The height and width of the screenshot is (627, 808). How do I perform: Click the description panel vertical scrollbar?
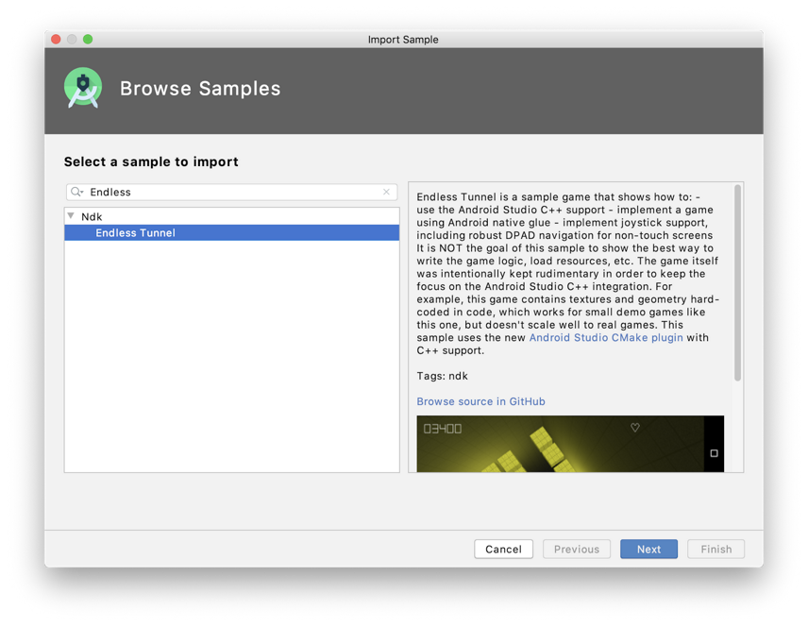pos(737,283)
